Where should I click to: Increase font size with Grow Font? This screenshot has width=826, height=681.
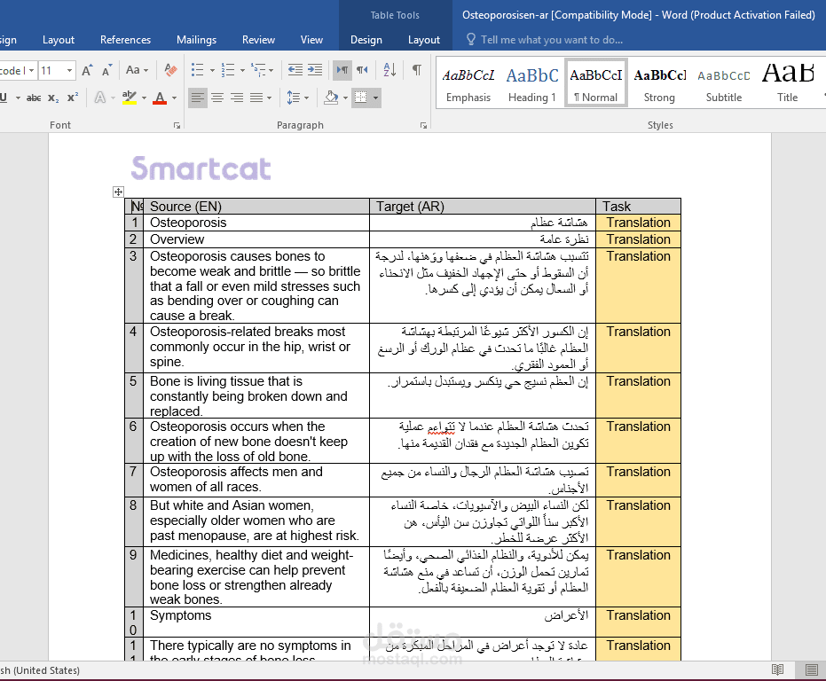[88, 70]
